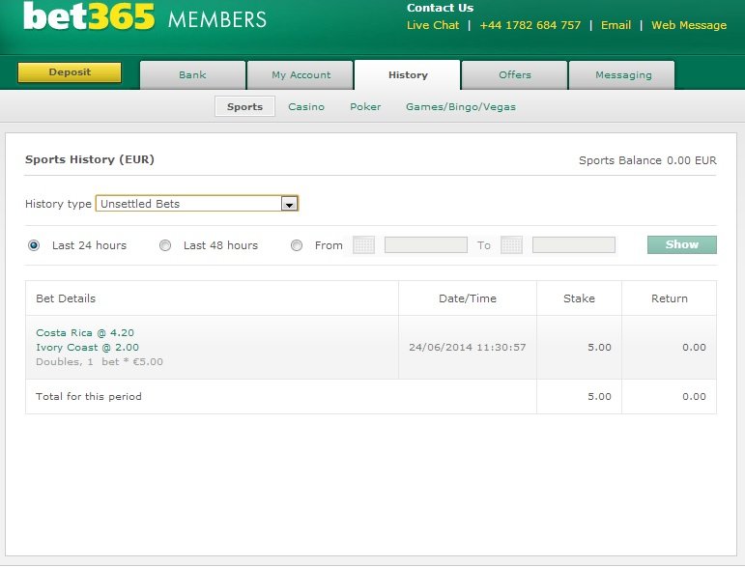745x567 pixels.
Task: Open the Costa Rica @ 4.20 bet link
Action: [85, 332]
